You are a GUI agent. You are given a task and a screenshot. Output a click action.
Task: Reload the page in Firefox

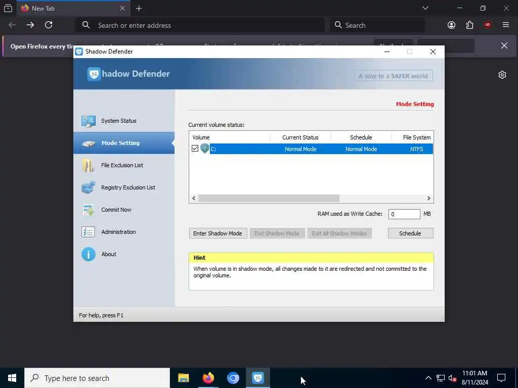tap(49, 25)
